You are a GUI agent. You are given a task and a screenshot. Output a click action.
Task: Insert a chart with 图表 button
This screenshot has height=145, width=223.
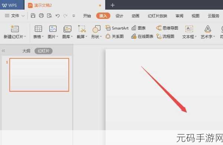click(x=138, y=28)
